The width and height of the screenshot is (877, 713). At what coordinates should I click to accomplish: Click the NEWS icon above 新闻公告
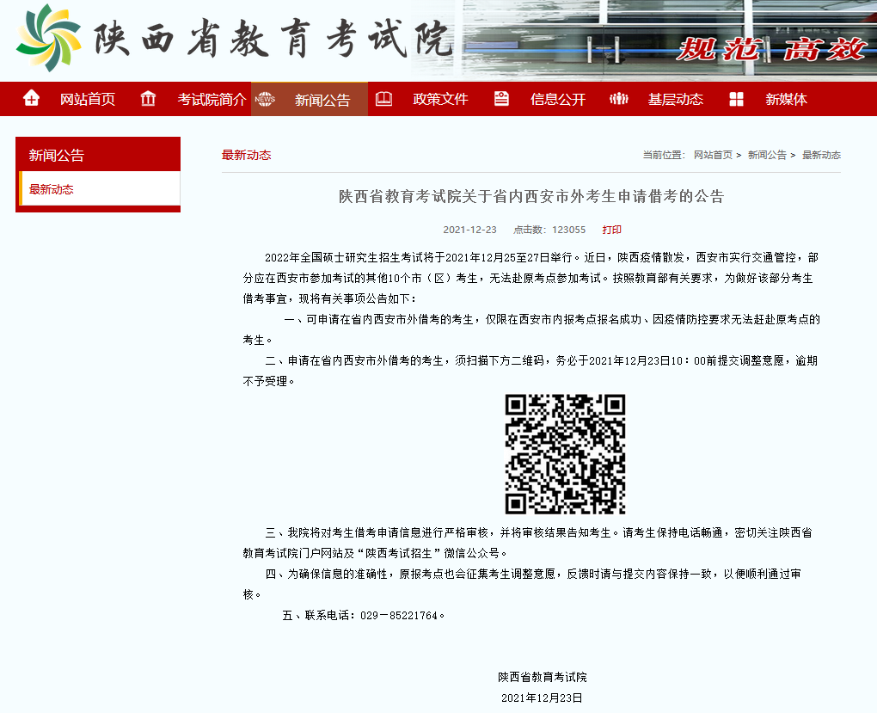point(265,98)
